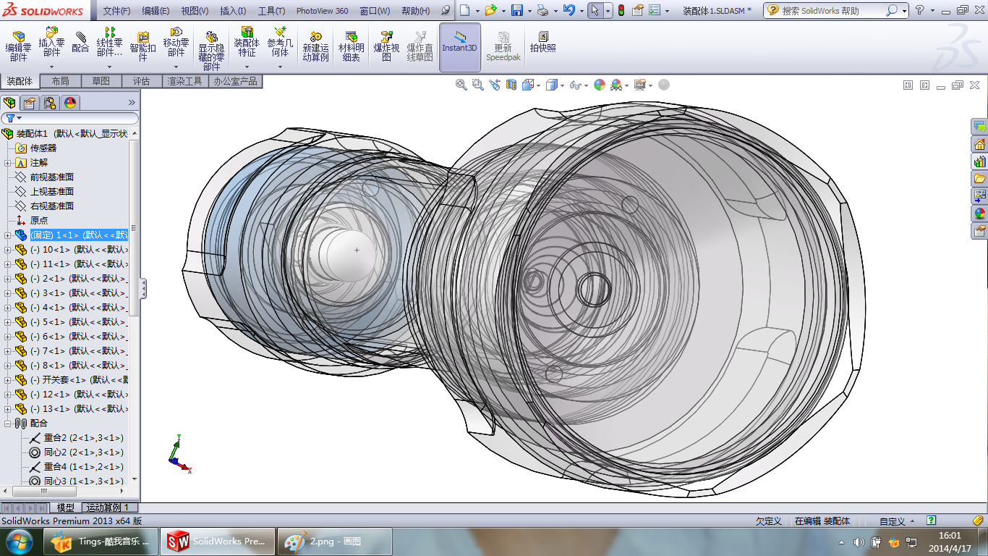
Task: Open SolidWorks Resources home icon in task pane
Action: pos(979,144)
